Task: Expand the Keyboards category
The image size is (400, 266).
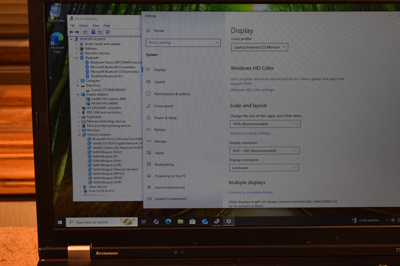Action: tap(78, 117)
